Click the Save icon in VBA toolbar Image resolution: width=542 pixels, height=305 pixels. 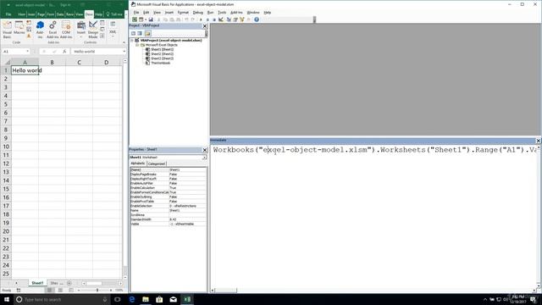pos(151,19)
